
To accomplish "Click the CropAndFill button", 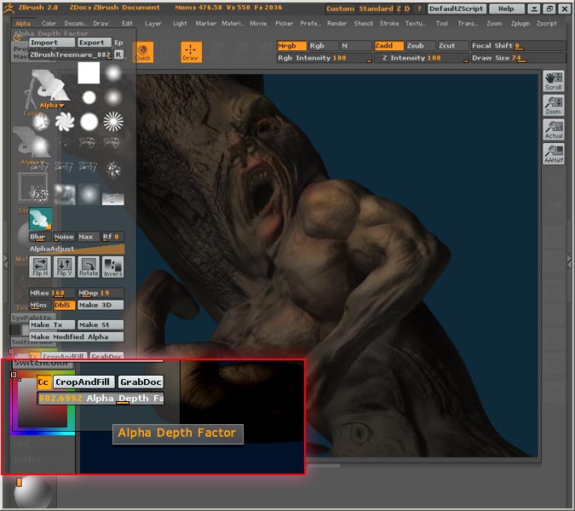I will 83,382.
